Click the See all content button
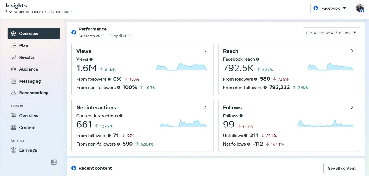369x176 pixels. [x=342, y=168]
